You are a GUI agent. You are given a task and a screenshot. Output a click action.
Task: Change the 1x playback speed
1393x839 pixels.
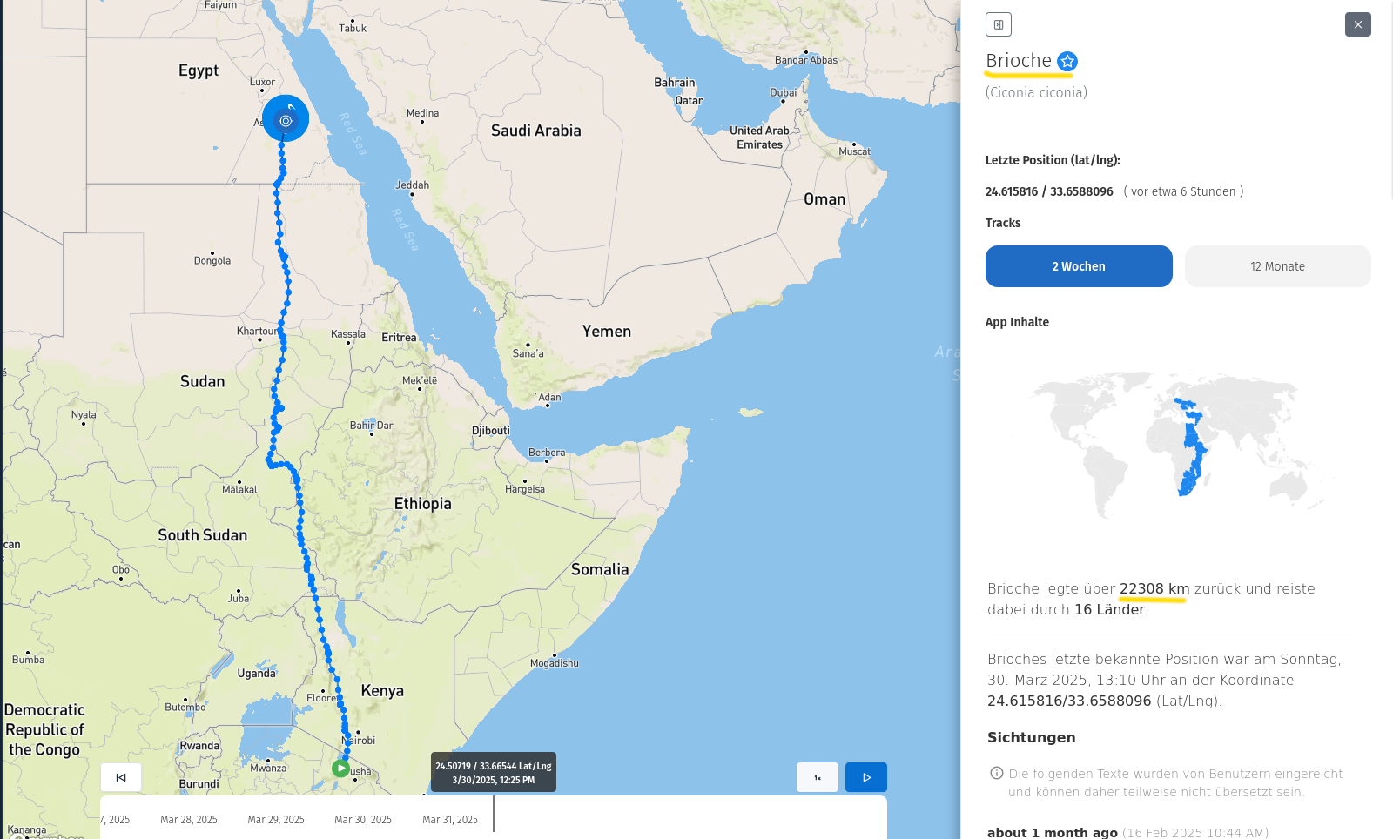point(818,777)
